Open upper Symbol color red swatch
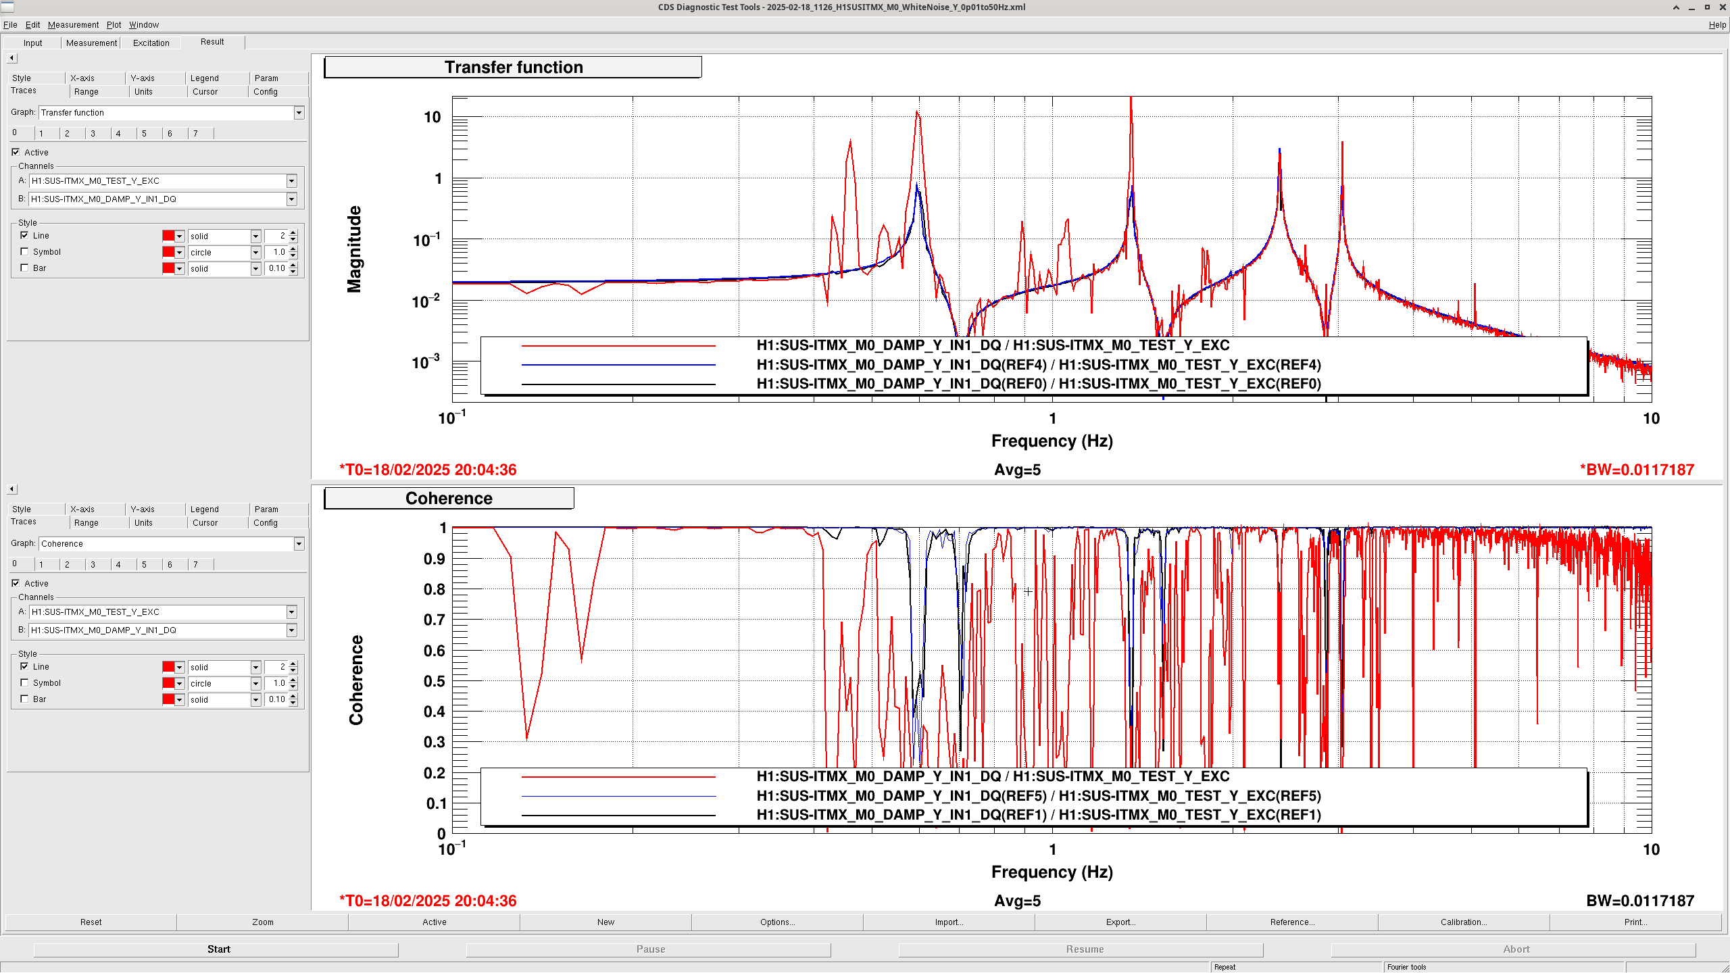Screen dimensions: 1730x973 tap(173, 252)
